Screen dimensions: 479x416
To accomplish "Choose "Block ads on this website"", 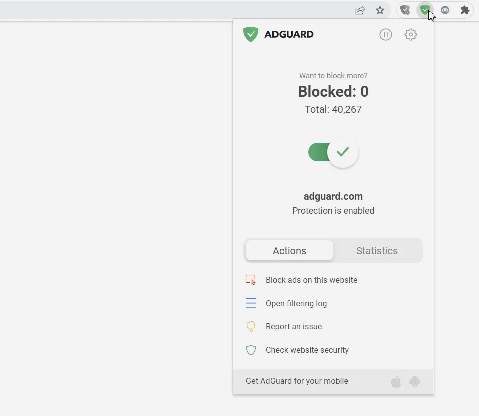I will tap(311, 280).
